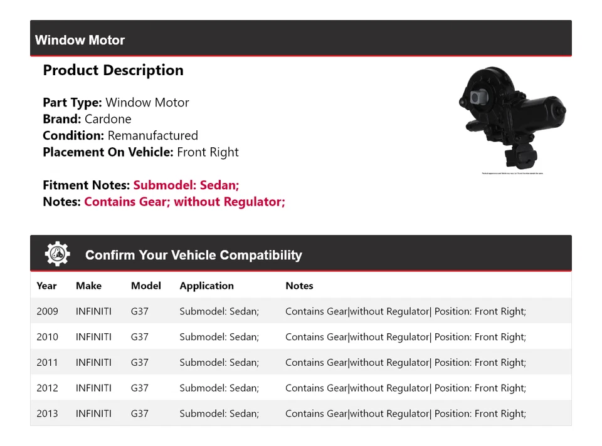Click the 2012 year row cell
The width and height of the screenshot is (602, 446).
tap(47, 388)
